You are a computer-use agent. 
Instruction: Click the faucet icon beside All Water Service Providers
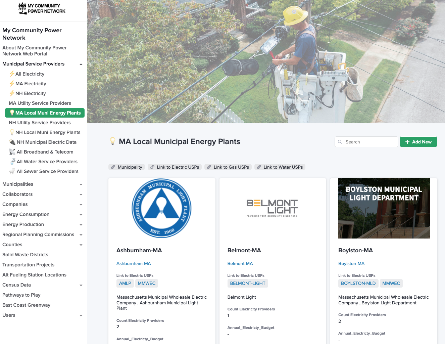(12, 162)
